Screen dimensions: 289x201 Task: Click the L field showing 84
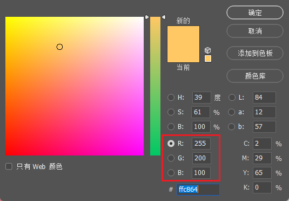[264, 98]
